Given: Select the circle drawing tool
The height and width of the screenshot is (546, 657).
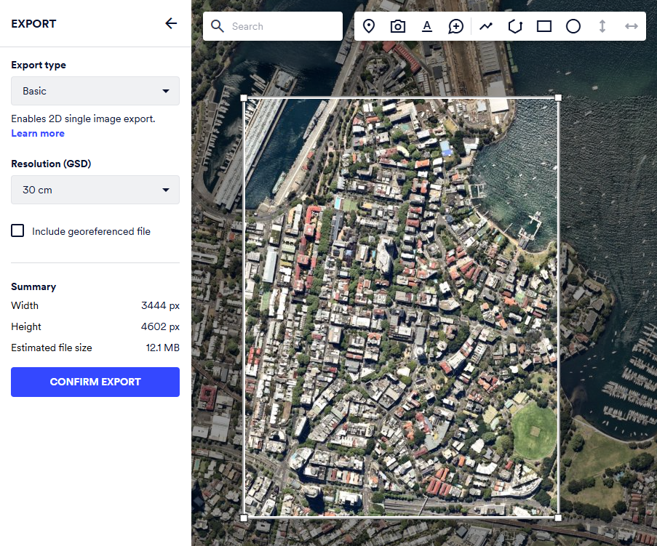Looking at the screenshot, I should [x=573, y=26].
